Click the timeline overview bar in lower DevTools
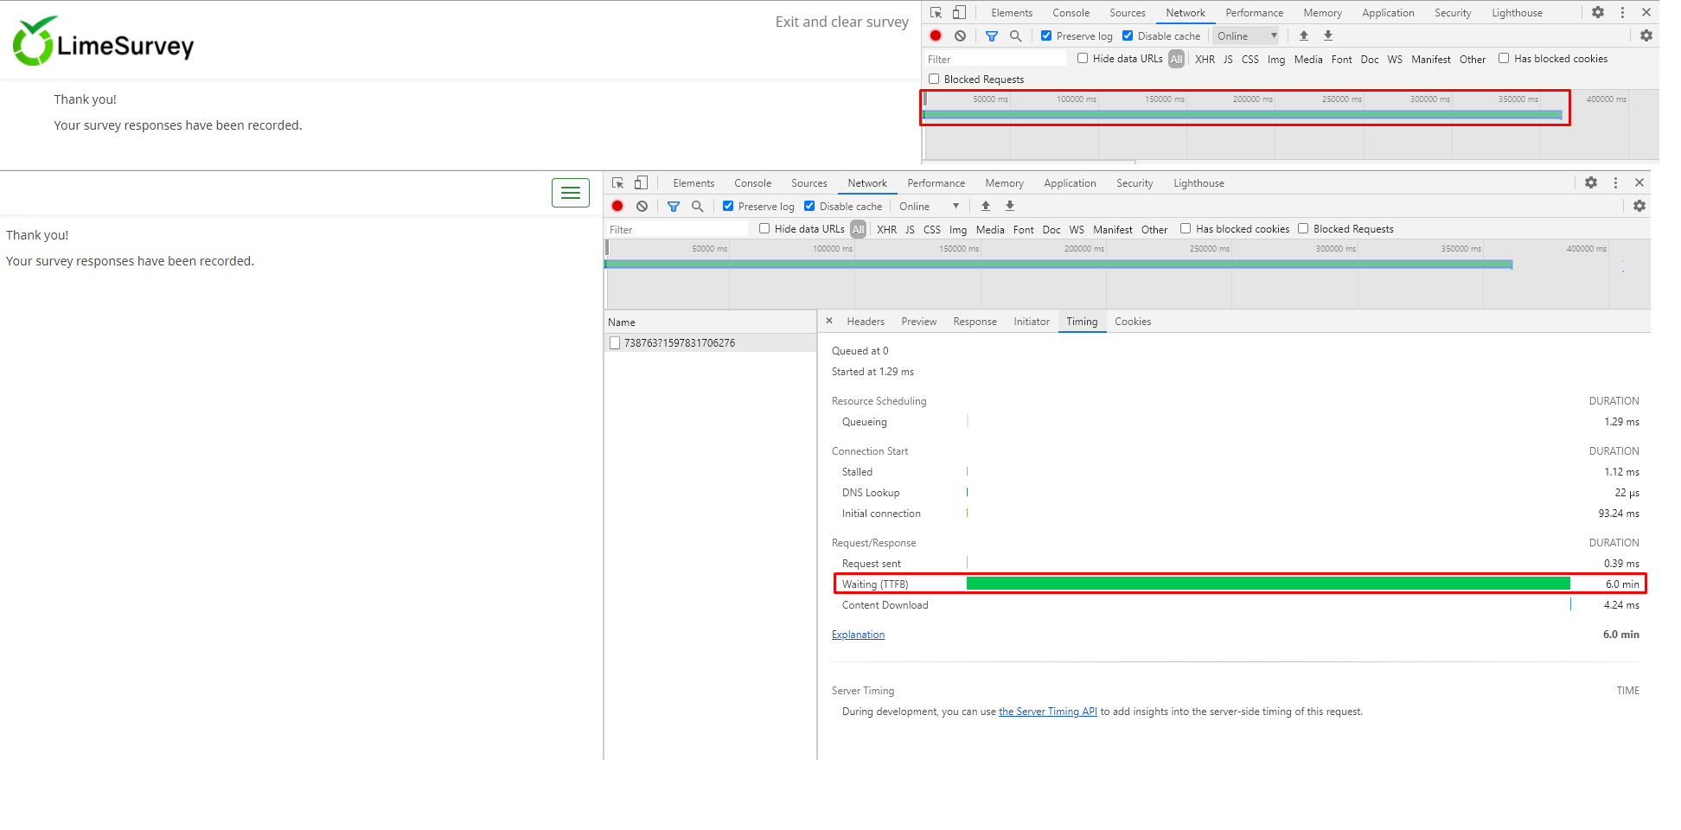 1058,265
